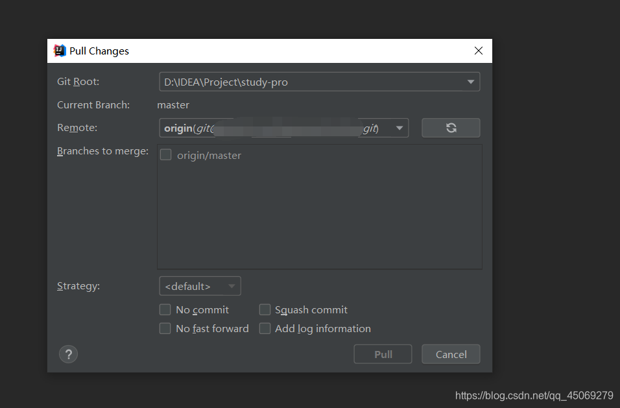Expand the Remote origin dropdown

284,128
